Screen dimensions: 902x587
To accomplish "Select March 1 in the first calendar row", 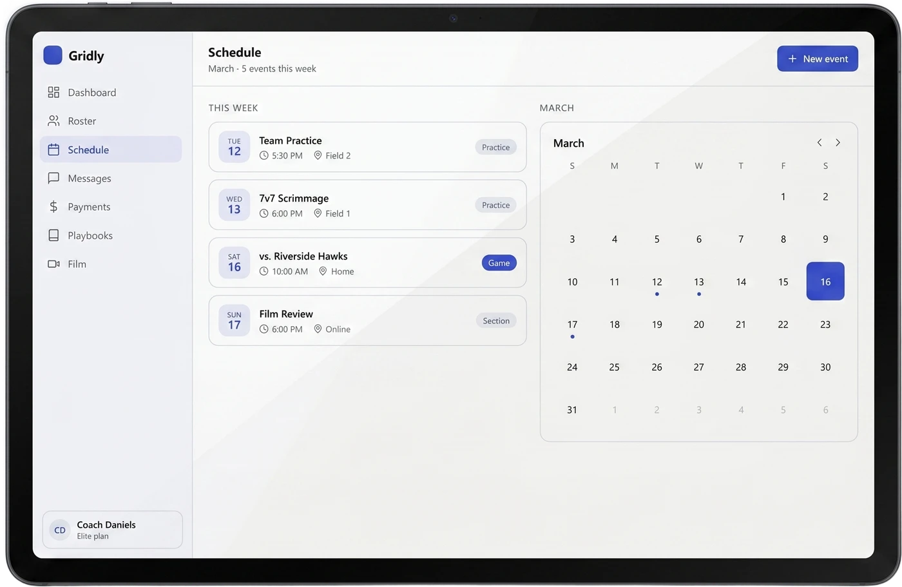I will coord(783,197).
